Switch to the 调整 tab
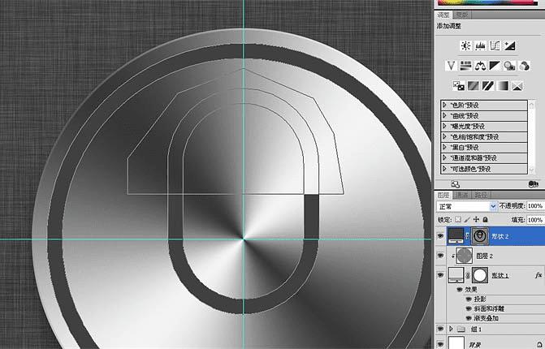Image resolution: width=545 pixels, height=349 pixels. click(443, 15)
